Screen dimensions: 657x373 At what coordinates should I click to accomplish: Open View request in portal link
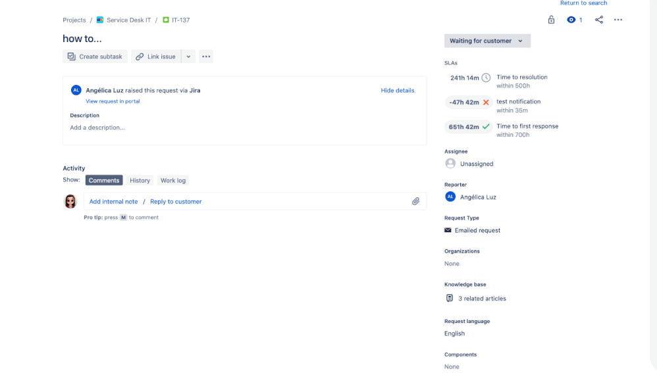pyautogui.click(x=113, y=101)
